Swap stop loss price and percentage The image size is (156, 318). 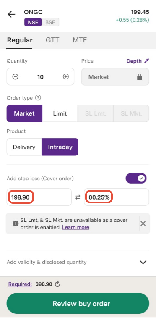coord(78,197)
